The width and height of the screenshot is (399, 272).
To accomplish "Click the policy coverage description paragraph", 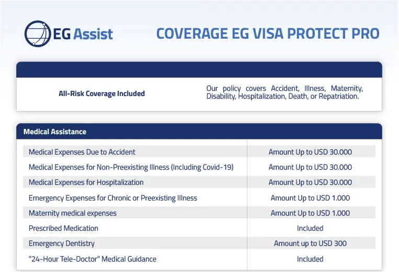I will coord(284,92).
